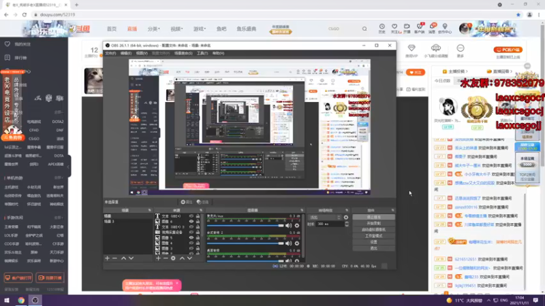Screen dimensions: 545x306
Task: Adjust 台式音响 2 volume slider
Action: point(245,243)
